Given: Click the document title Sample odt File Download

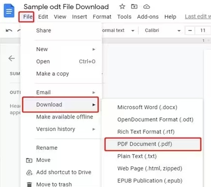Looking at the screenshot, I should (x=66, y=7).
